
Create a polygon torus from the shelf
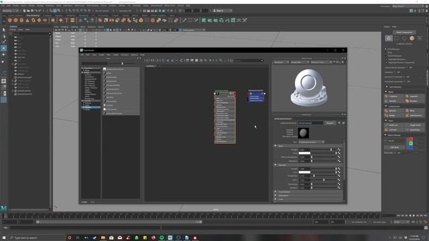(34, 20)
